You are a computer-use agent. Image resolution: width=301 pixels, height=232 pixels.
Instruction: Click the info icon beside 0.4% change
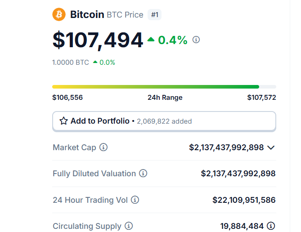pyautogui.click(x=196, y=40)
